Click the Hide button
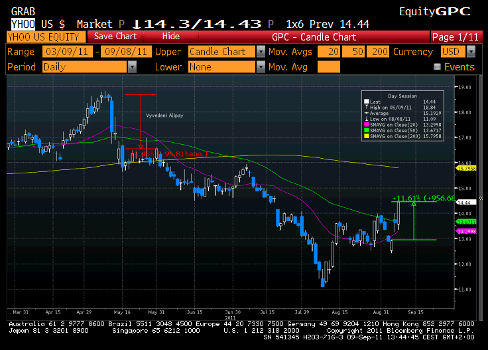Viewport: 488px width, 350px height. click(x=171, y=37)
